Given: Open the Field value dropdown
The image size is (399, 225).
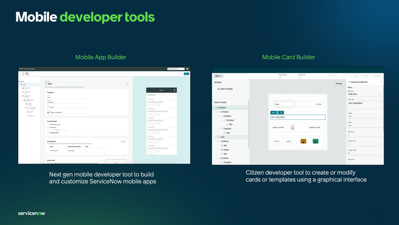Looking at the screenshot, I should tap(364, 94).
